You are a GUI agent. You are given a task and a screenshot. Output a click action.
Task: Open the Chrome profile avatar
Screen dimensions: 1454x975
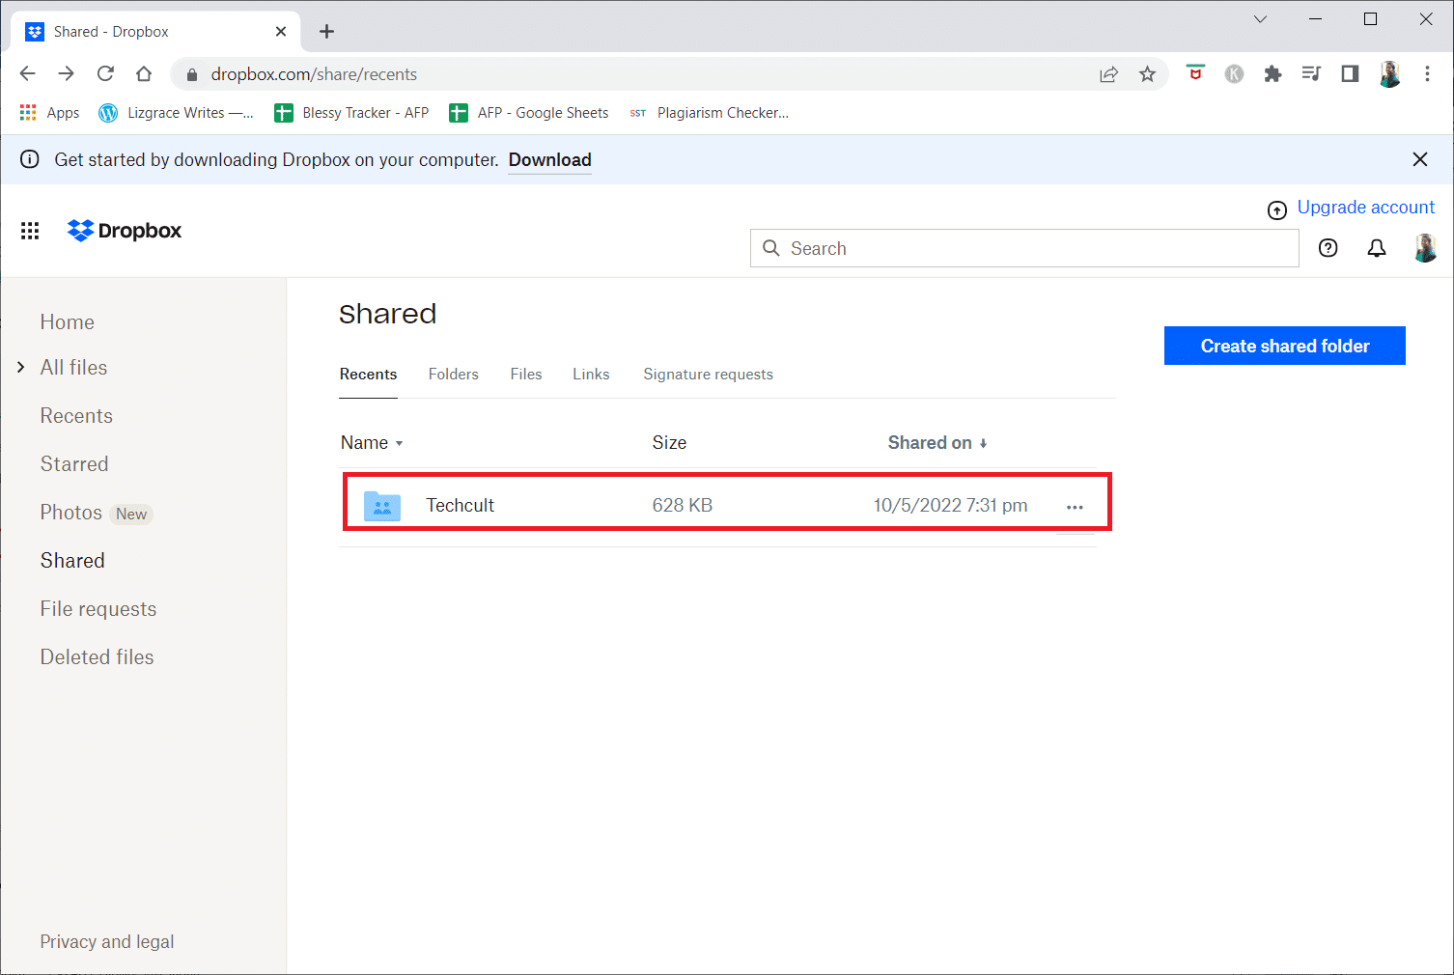pyautogui.click(x=1389, y=74)
